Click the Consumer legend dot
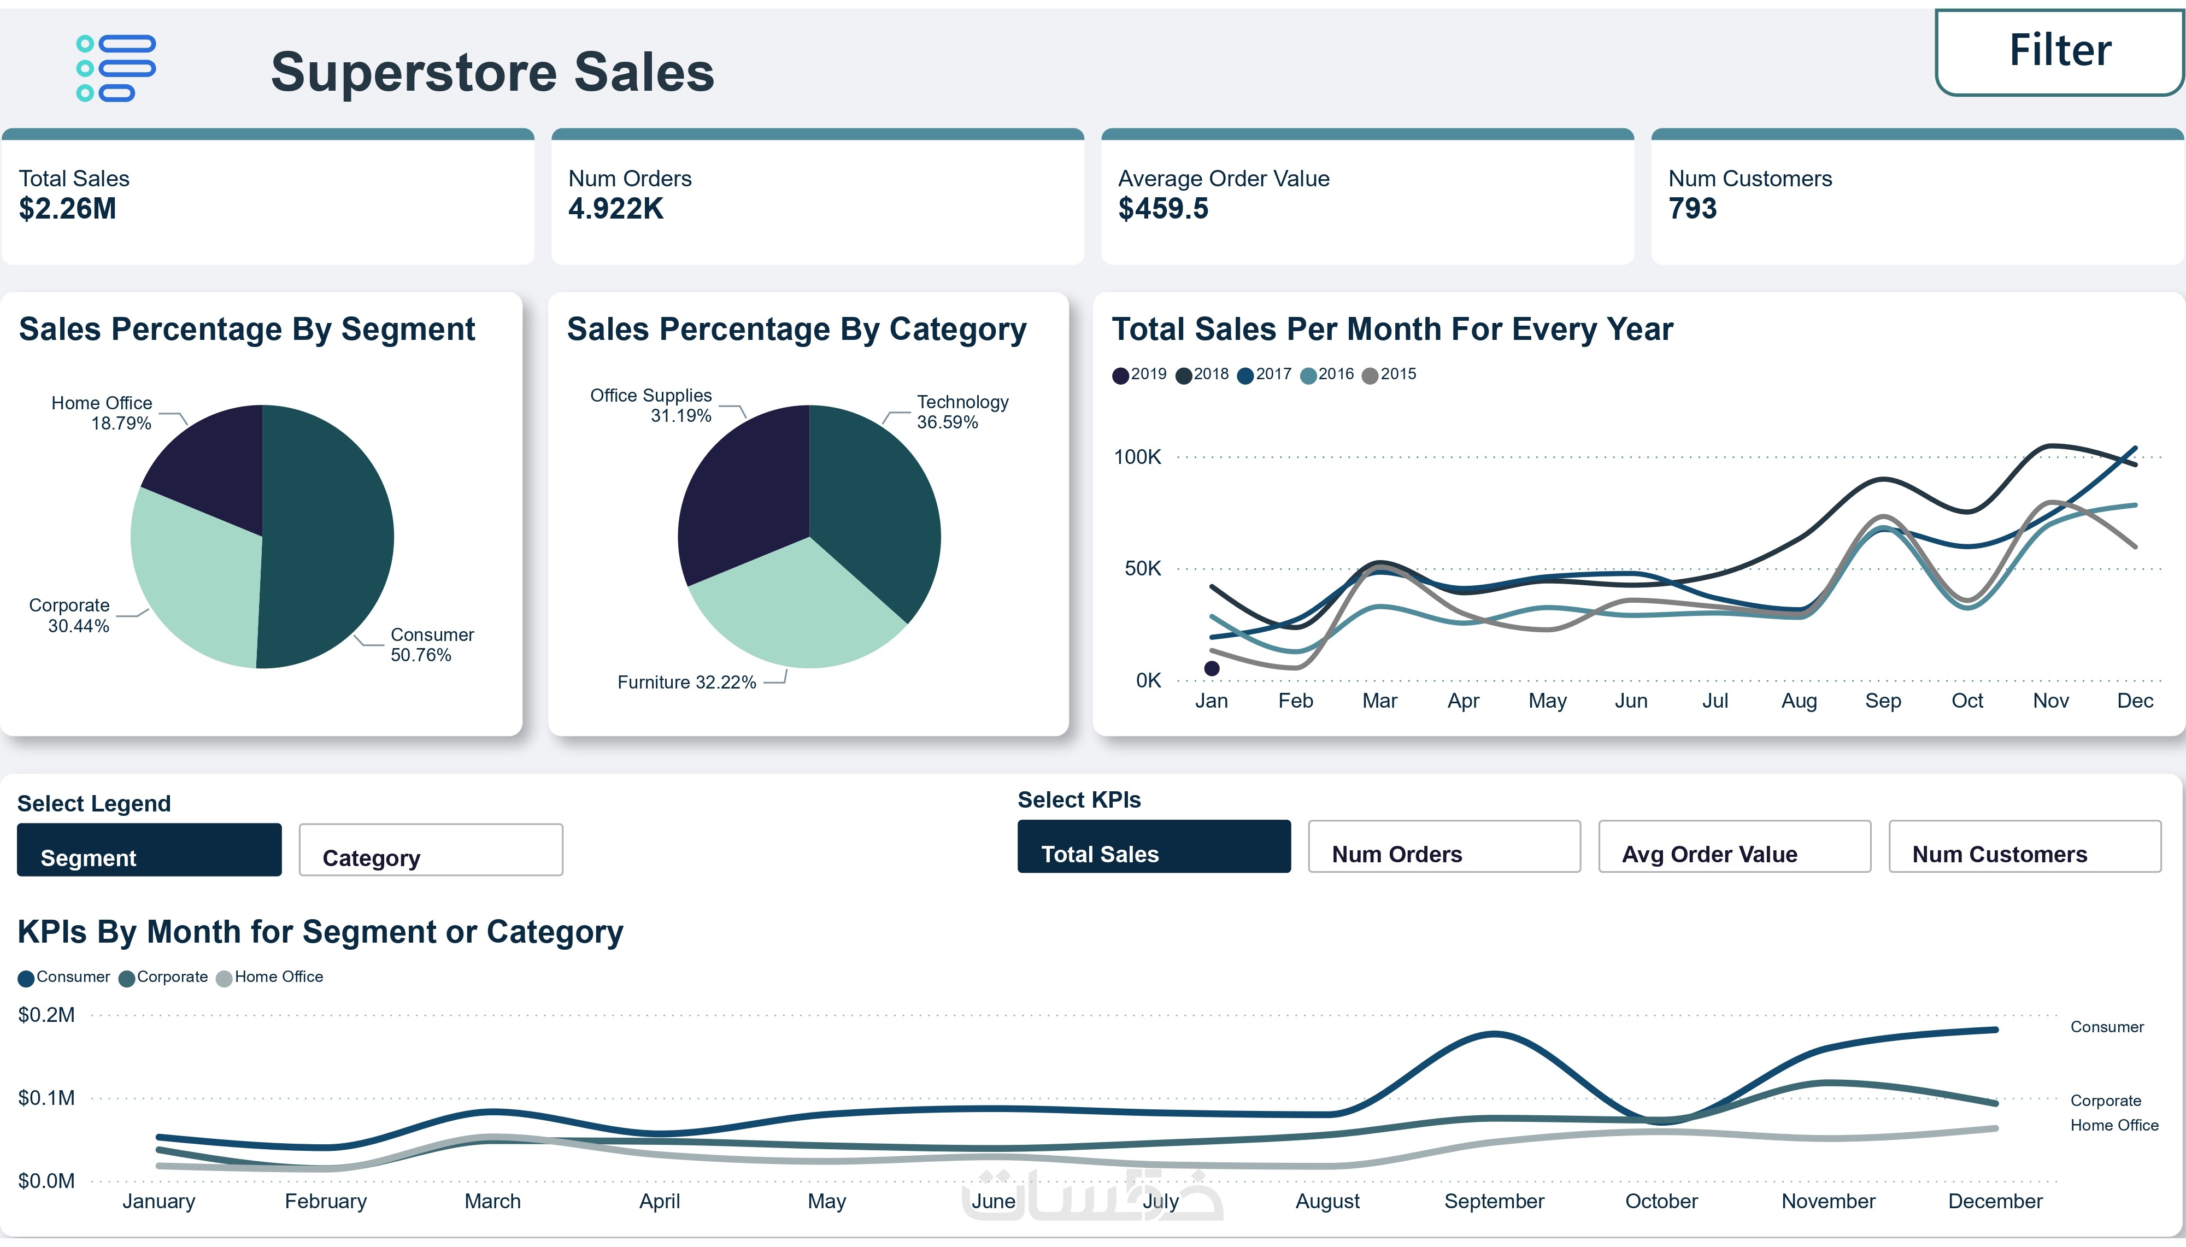 pyautogui.click(x=26, y=978)
